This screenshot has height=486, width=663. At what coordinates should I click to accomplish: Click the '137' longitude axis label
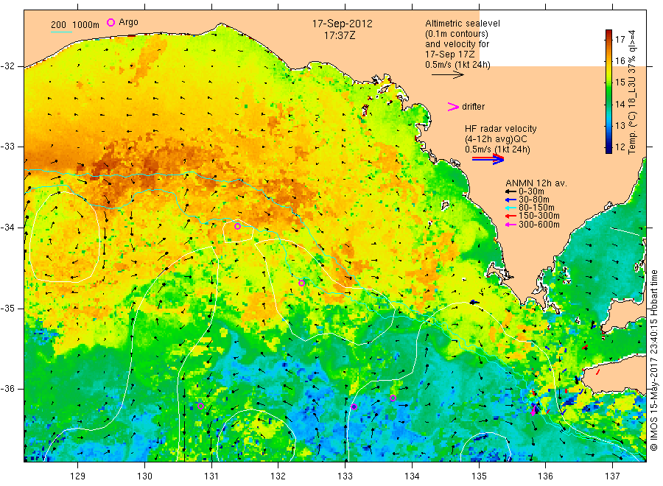(612, 476)
